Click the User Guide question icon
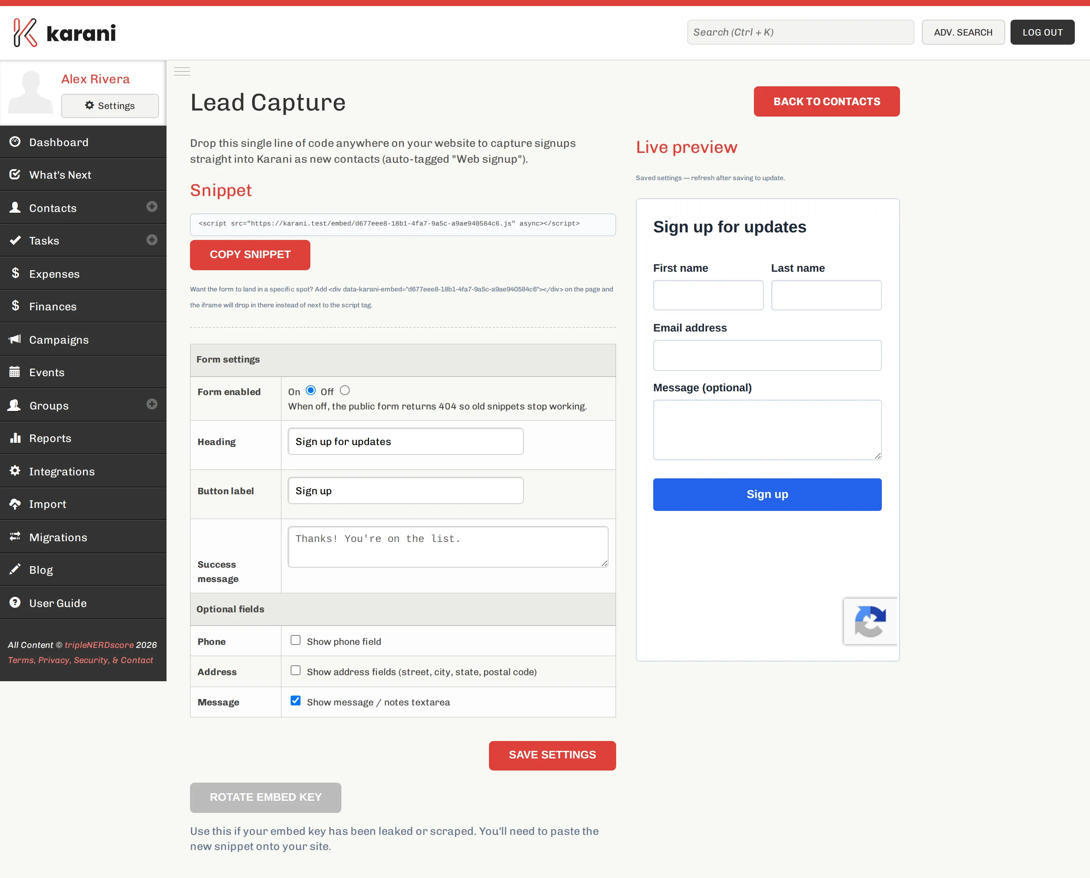This screenshot has width=1090, height=878. [15, 602]
